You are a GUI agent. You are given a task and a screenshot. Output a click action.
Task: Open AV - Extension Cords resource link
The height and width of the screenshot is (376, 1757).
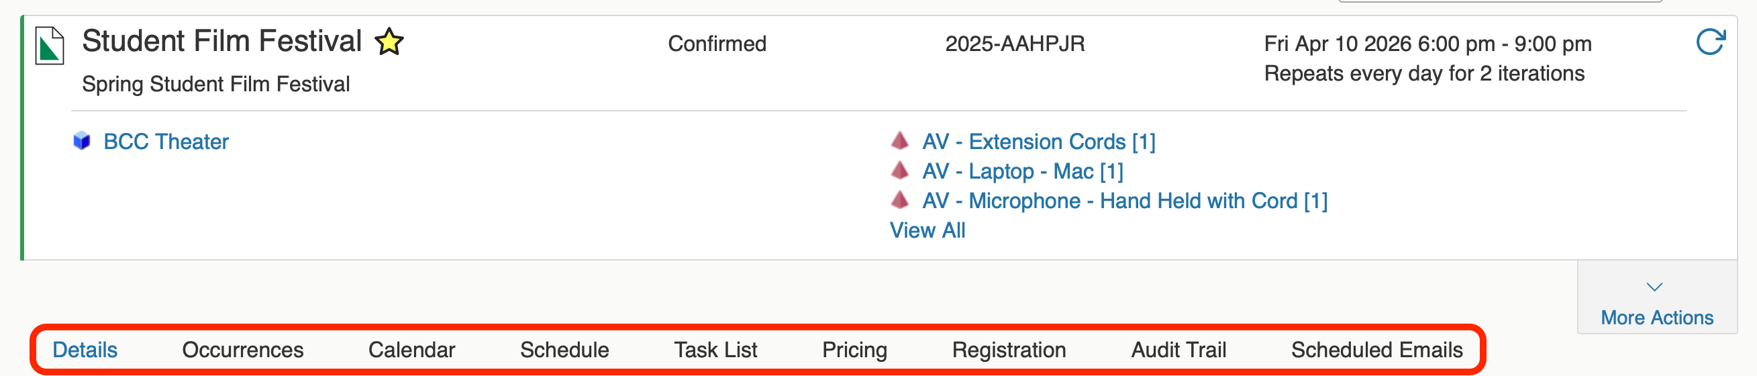(x=1038, y=142)
